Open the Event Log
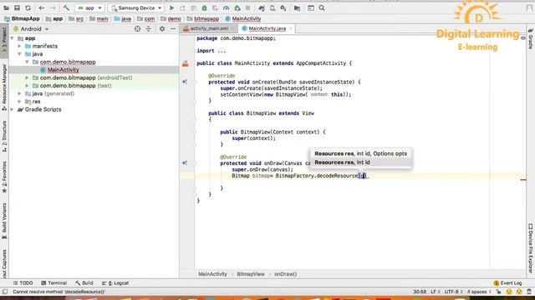 tap(507, 283)
